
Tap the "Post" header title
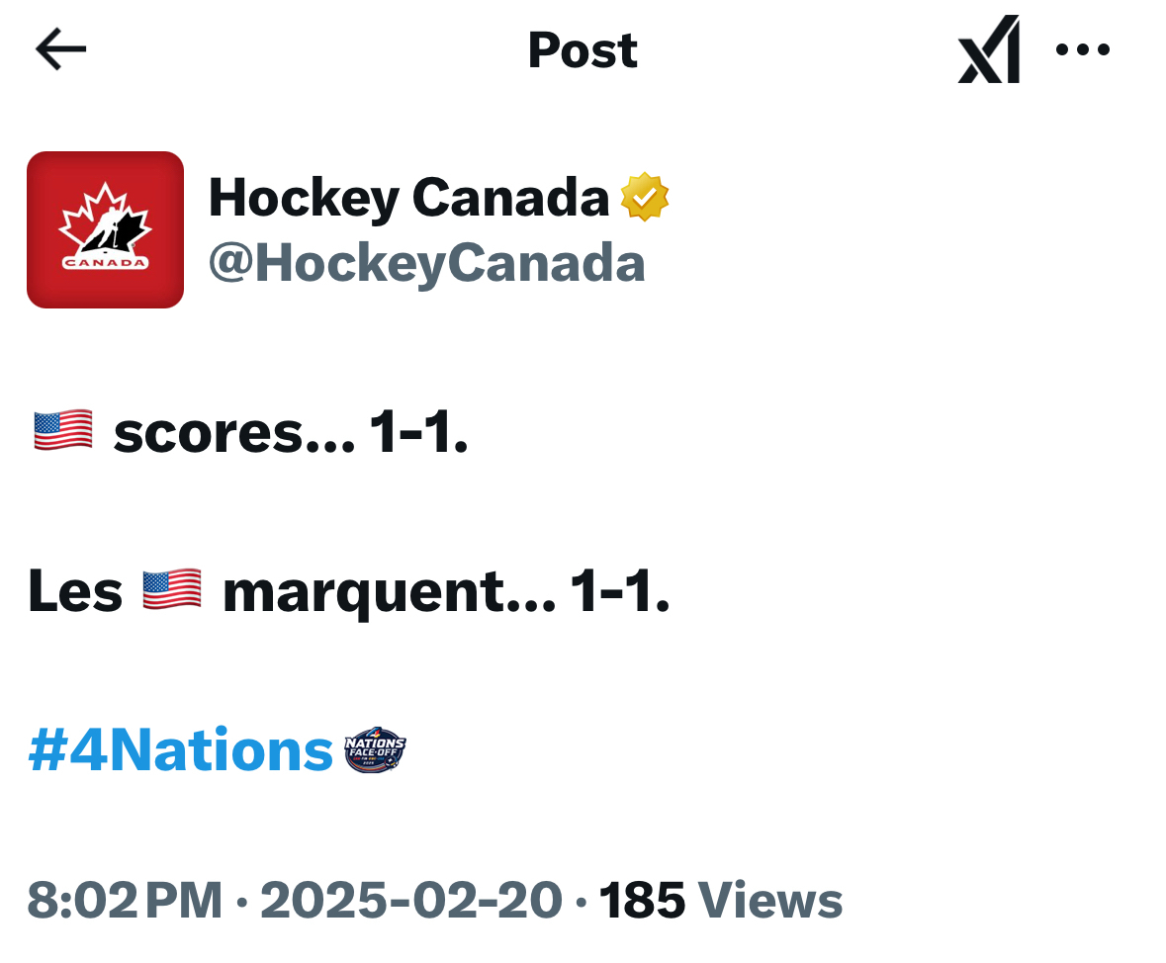[583, 49]
